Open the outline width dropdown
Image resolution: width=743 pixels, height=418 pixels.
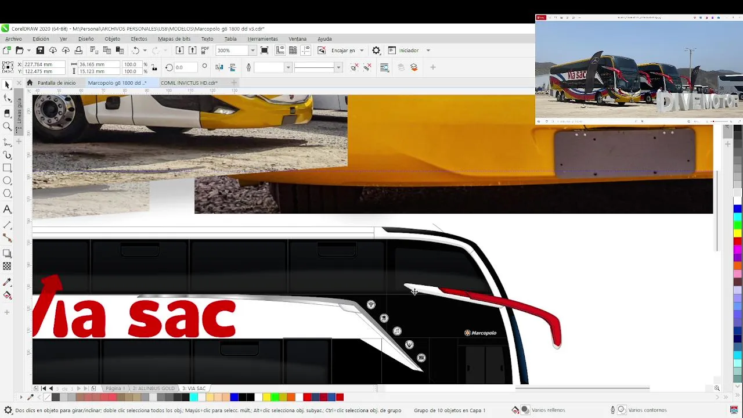click(x=287, y=67)
